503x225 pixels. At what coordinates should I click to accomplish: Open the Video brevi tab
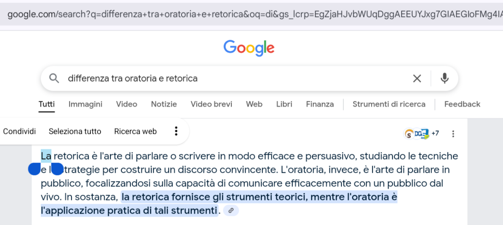pos(211,104)
